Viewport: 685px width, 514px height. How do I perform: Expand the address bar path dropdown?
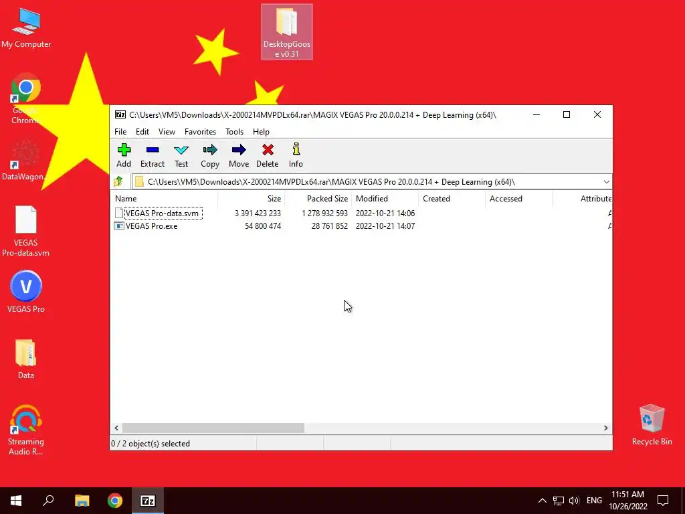[x=606, y=182]
